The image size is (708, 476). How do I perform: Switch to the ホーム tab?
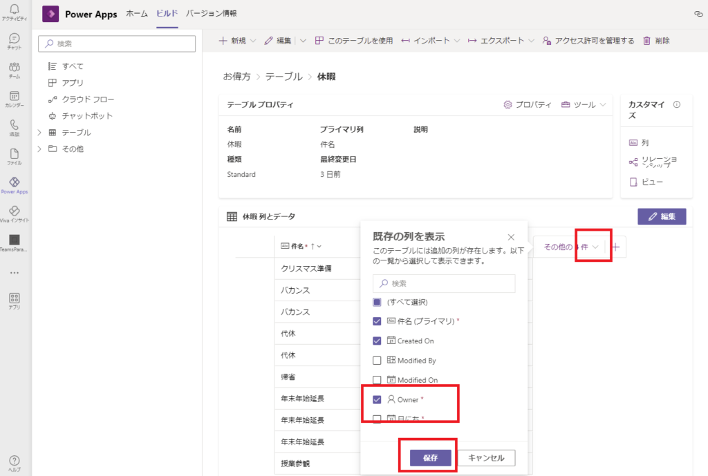click(x=137, y=14)
